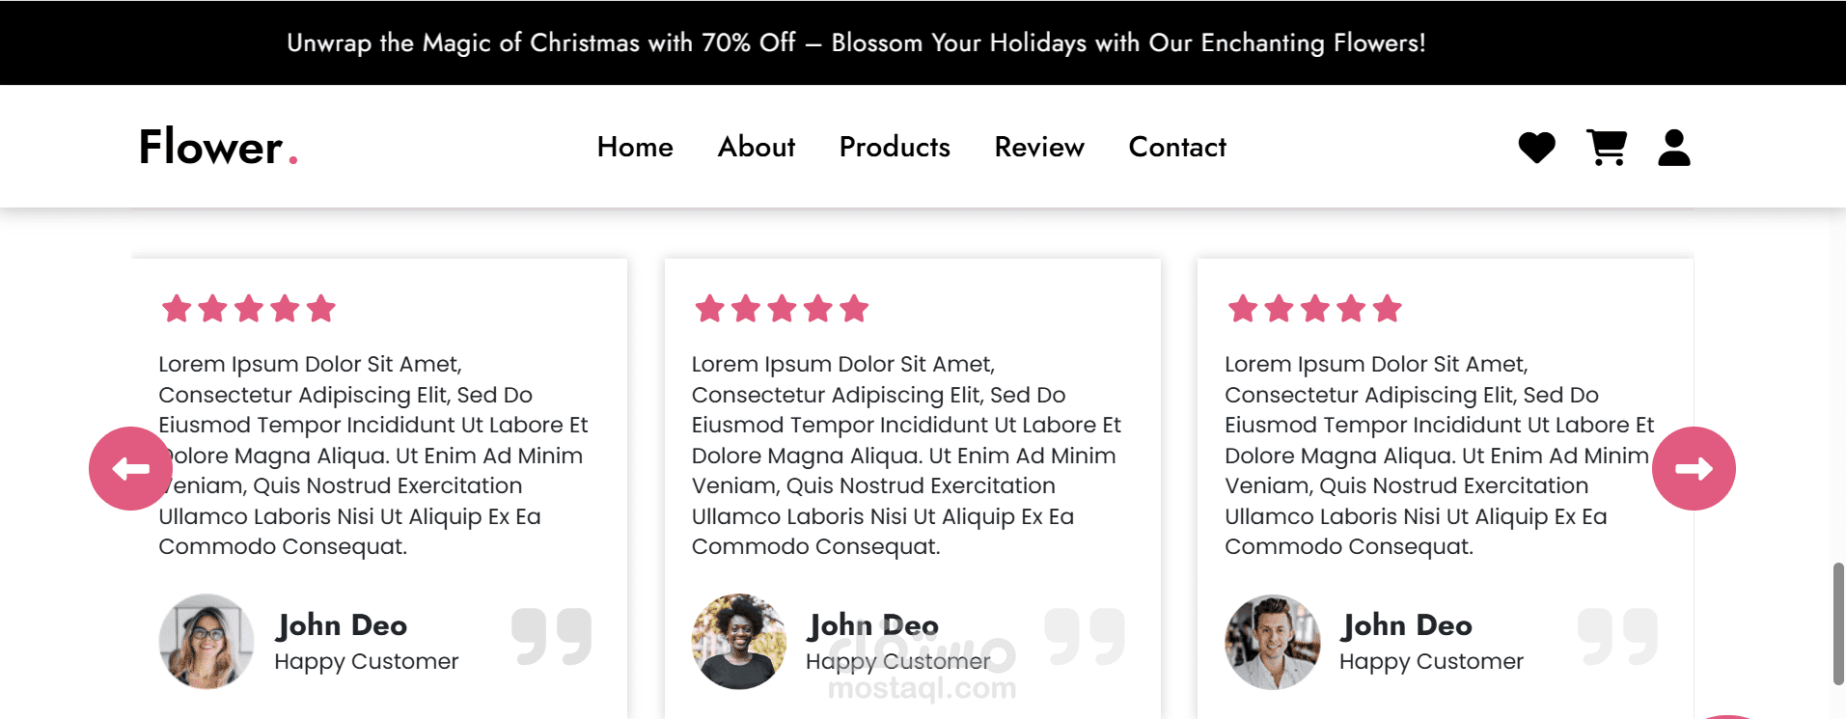Click the star rating in third review

pyautogui.click(x=1314, y=309)
